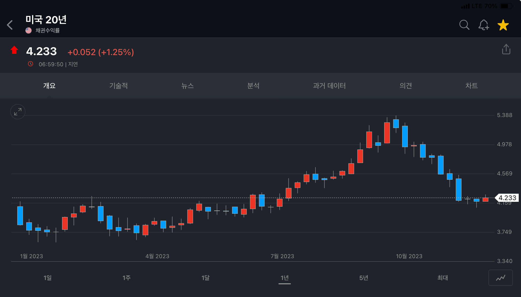This screenshot has height=297, width=521.
Task: Tap the 10월 2023 date label
Action: click(x=409, y=256)
